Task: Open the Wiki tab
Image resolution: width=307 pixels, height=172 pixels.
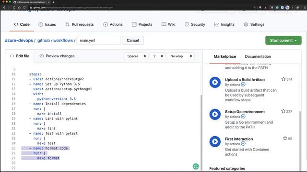Action: tap(168, 24)
